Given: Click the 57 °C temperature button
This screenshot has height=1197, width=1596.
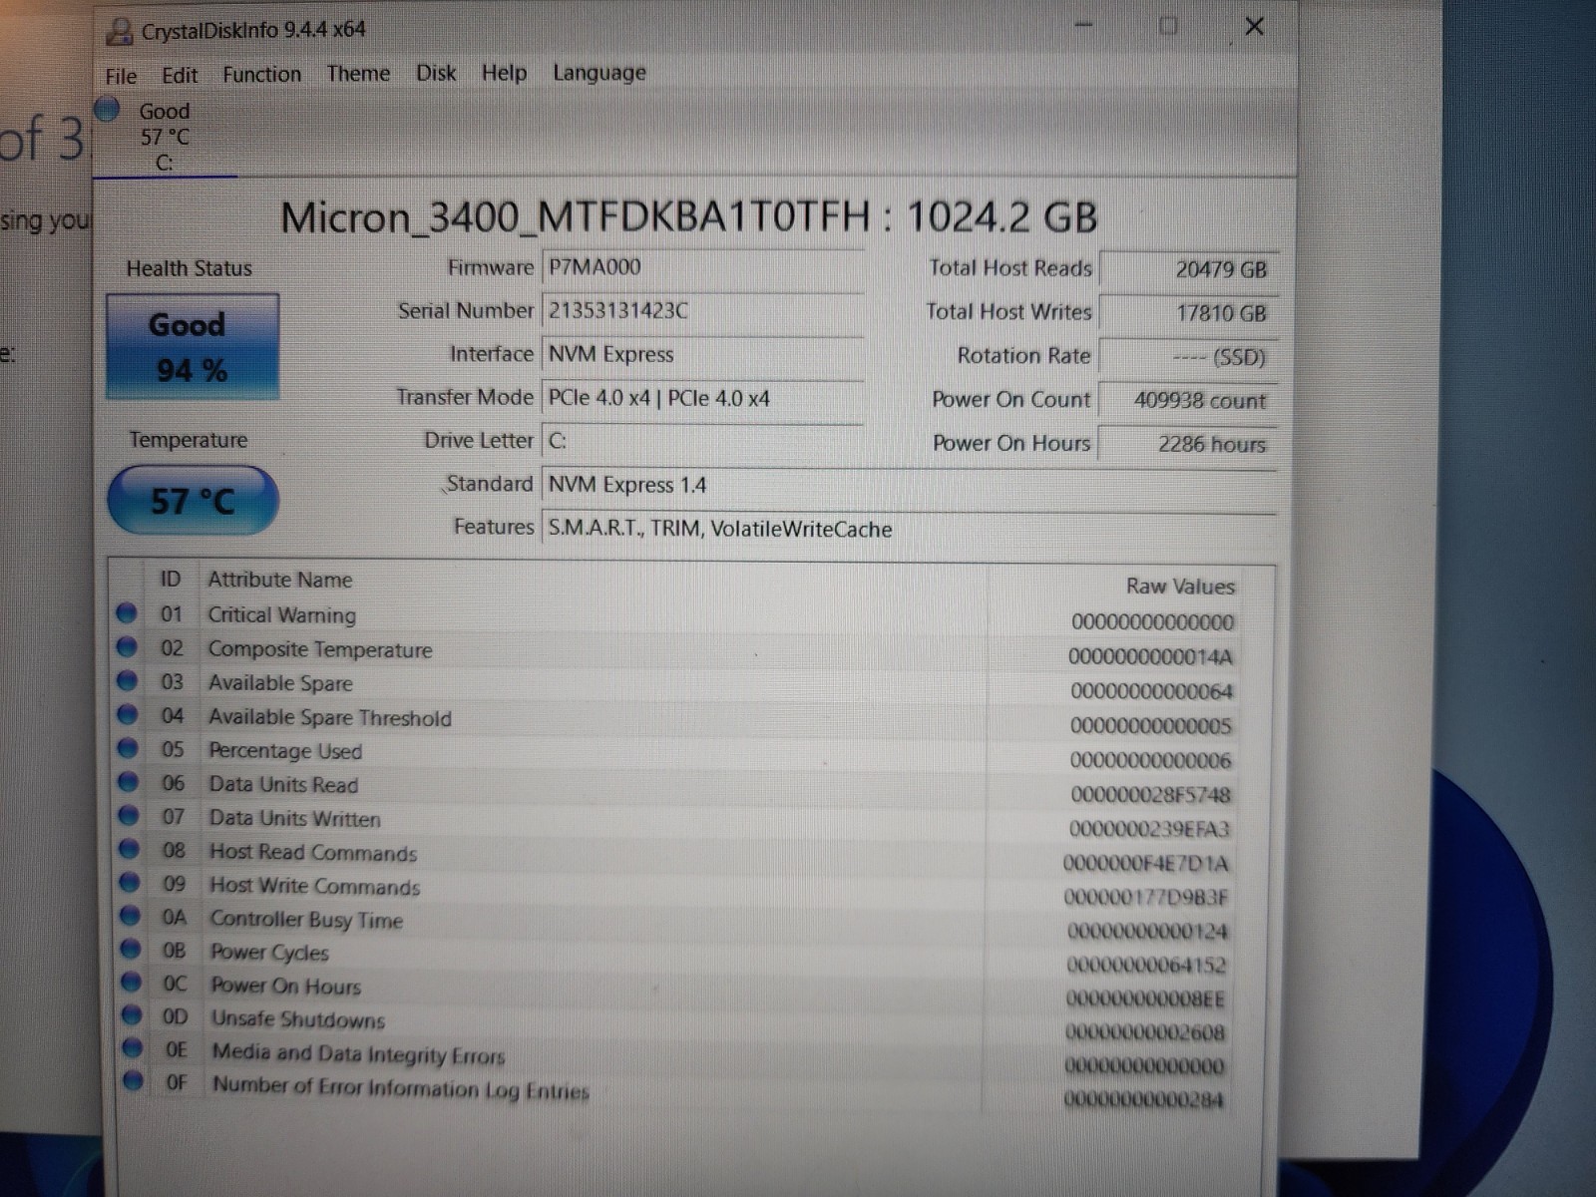Looking at the screenshot, I should click(x=193, y=500).
